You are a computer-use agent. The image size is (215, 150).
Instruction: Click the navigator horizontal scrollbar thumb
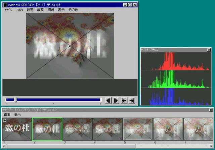(x=71, y=146)
